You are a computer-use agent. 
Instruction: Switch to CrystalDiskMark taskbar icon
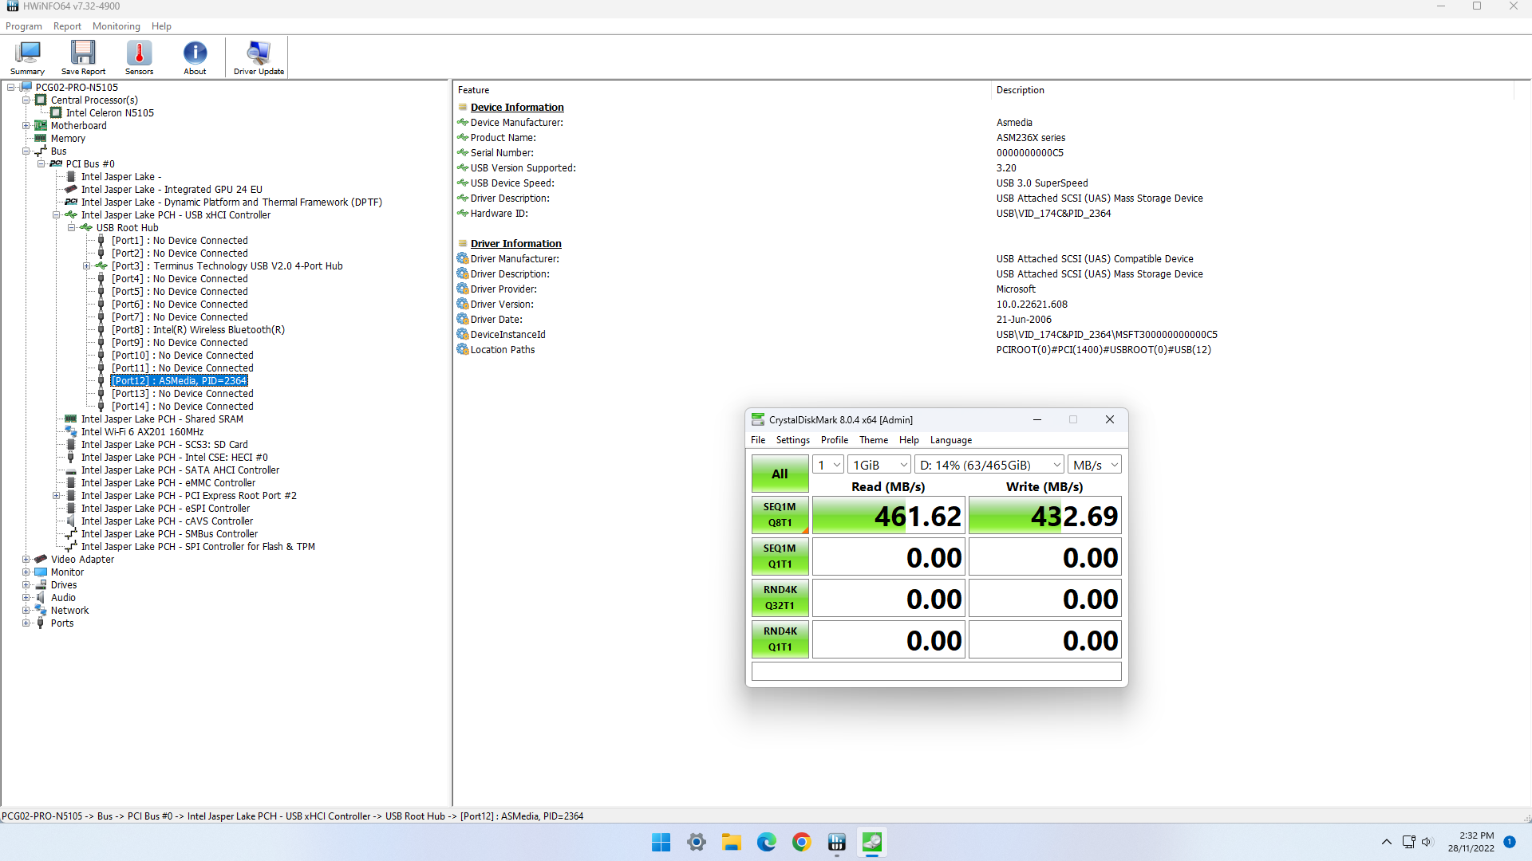[x=872, y=842]
